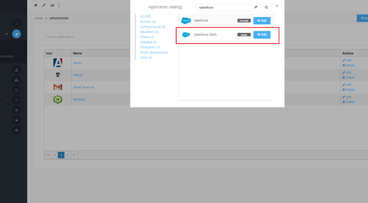This screenshot has width=368, height=203.
Task: Expand the chevron beside the hand pointer icon
Action: point(6,90)
